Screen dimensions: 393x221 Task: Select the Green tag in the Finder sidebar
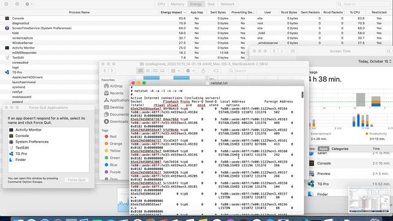point(112,158)
